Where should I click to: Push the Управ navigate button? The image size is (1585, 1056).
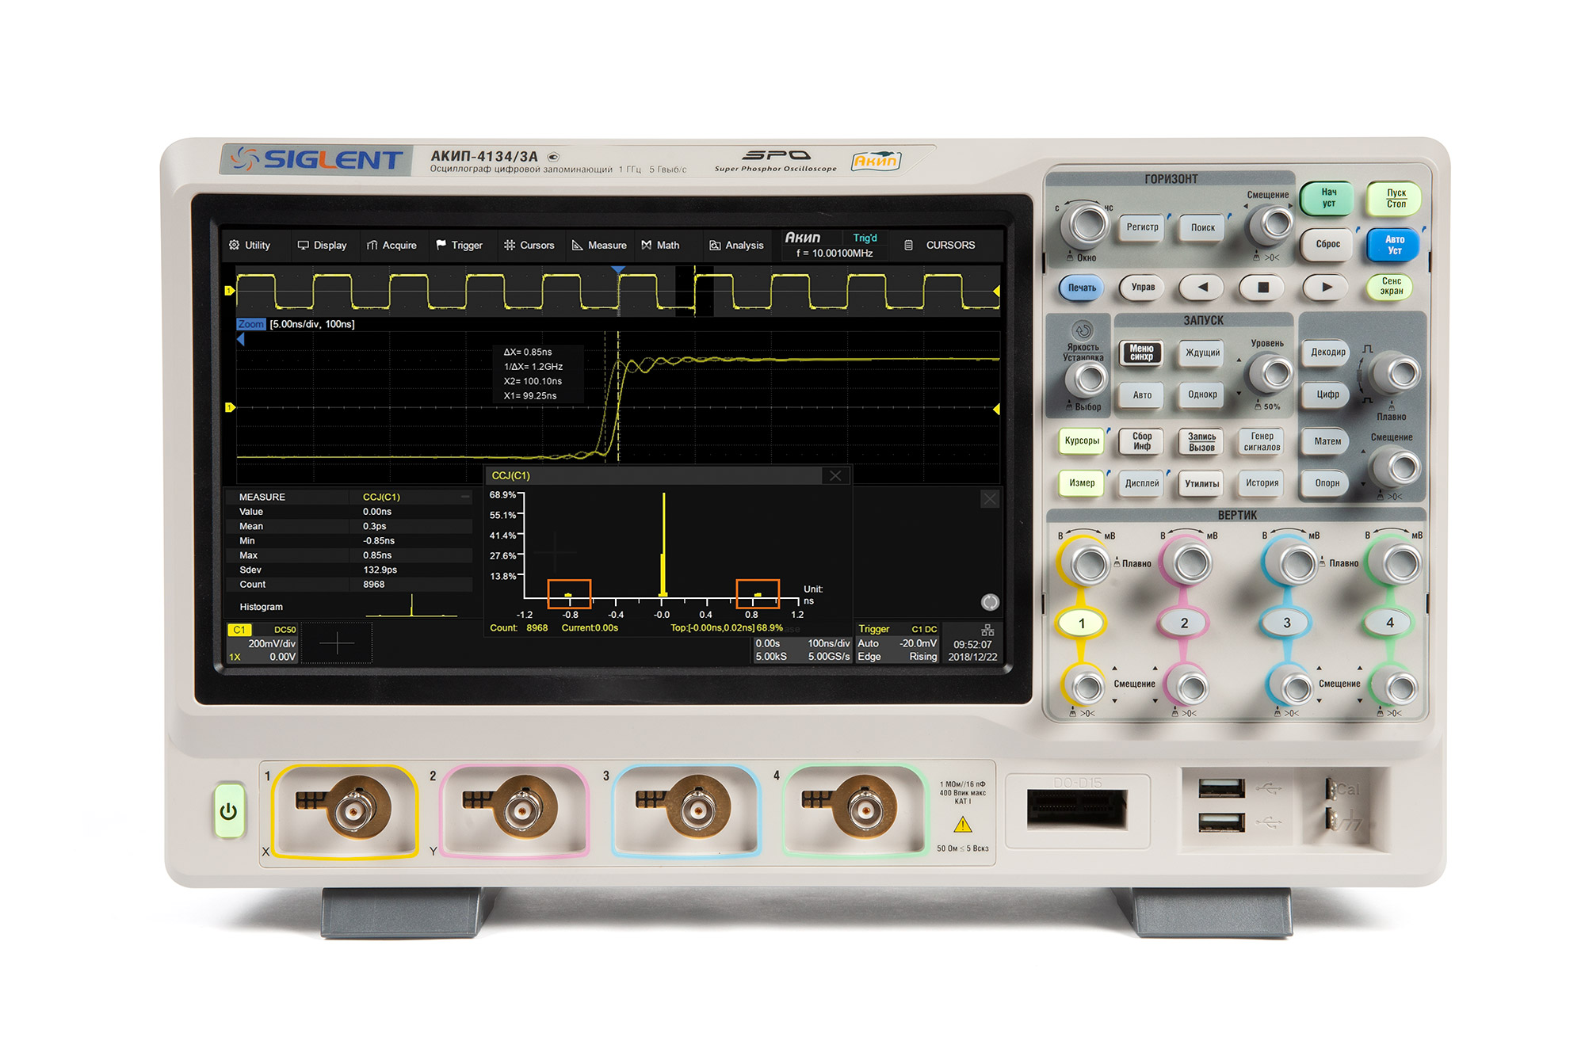[x=1142, y=287]
